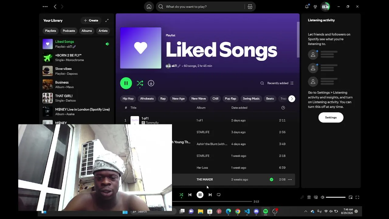Open the user profile avatar menu
This screenshot has height=219, width=389.
[325, 7]
